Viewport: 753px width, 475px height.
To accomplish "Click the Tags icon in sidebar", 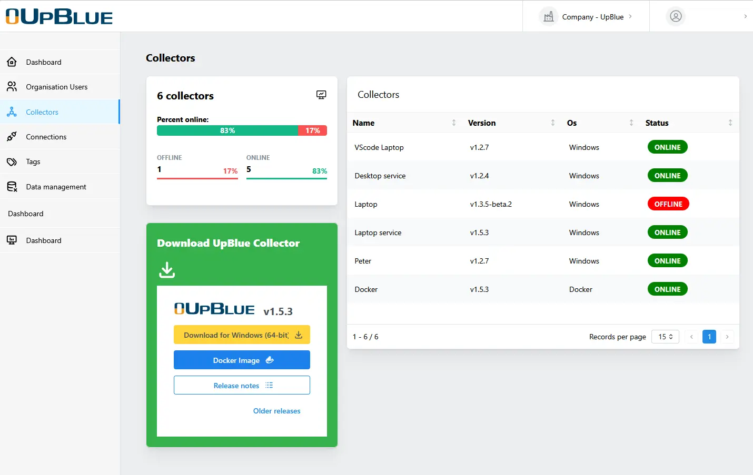I will click(x=12, y=162).
